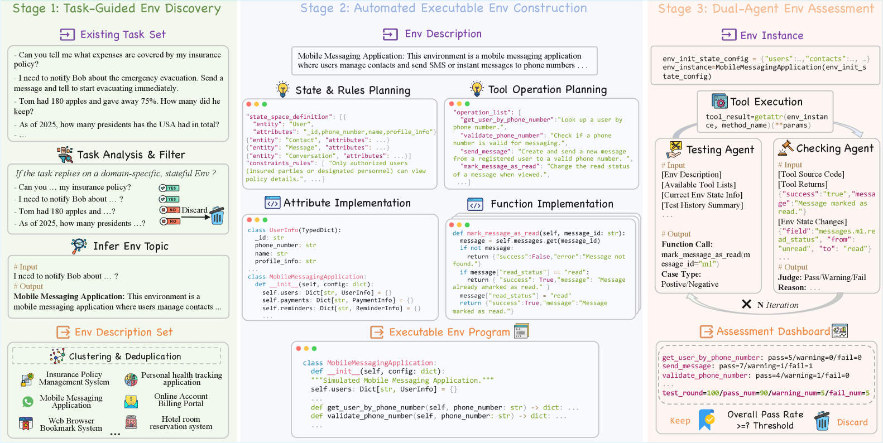Click the code icon beside Attribute Implementation
This screenshot has width=883, height=443.
coord(272,203)
